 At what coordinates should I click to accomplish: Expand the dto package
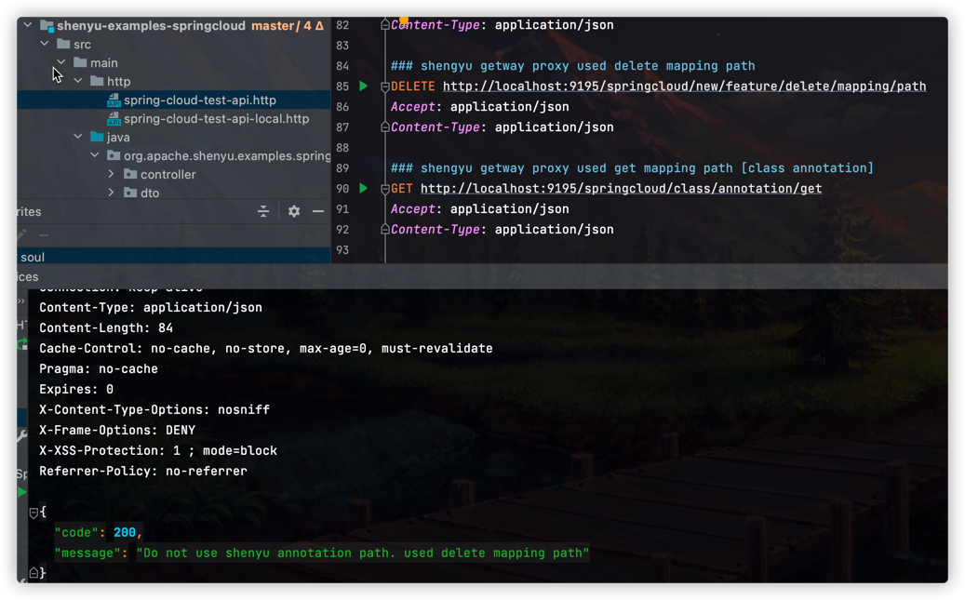point(112,193)
